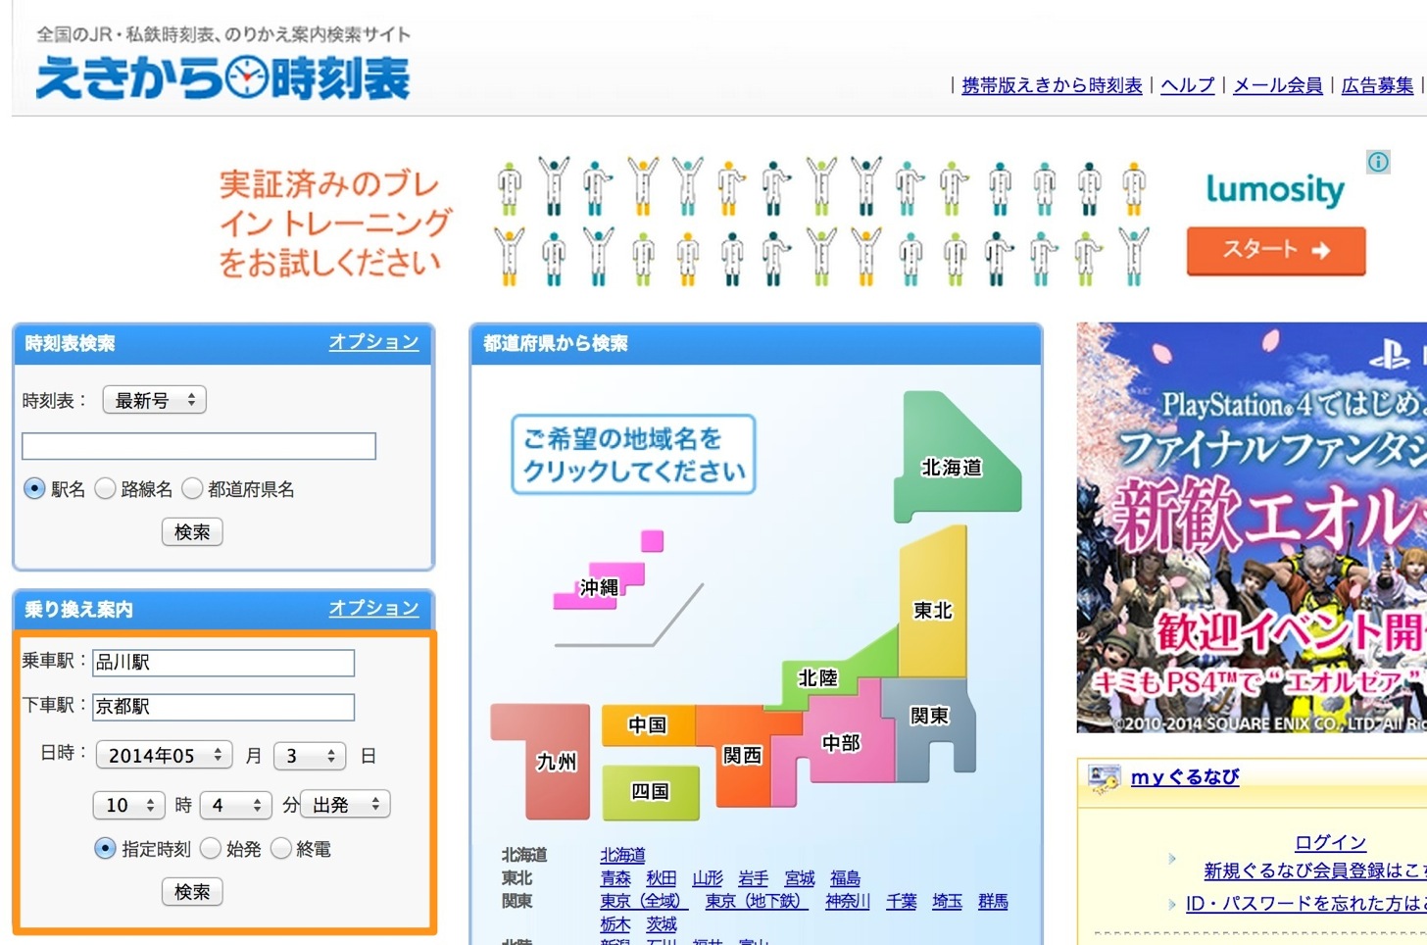Open the year-month dropdown showing 2014年05
The image size is (1427, 945).
tap(164, 755)
